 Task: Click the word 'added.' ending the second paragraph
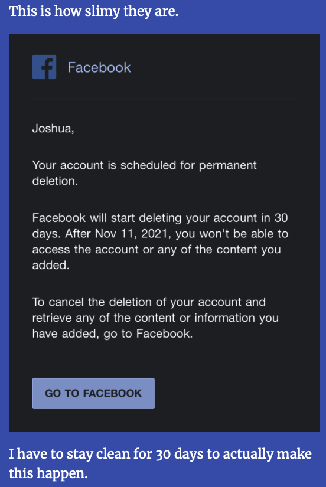[x=51, y=265]
